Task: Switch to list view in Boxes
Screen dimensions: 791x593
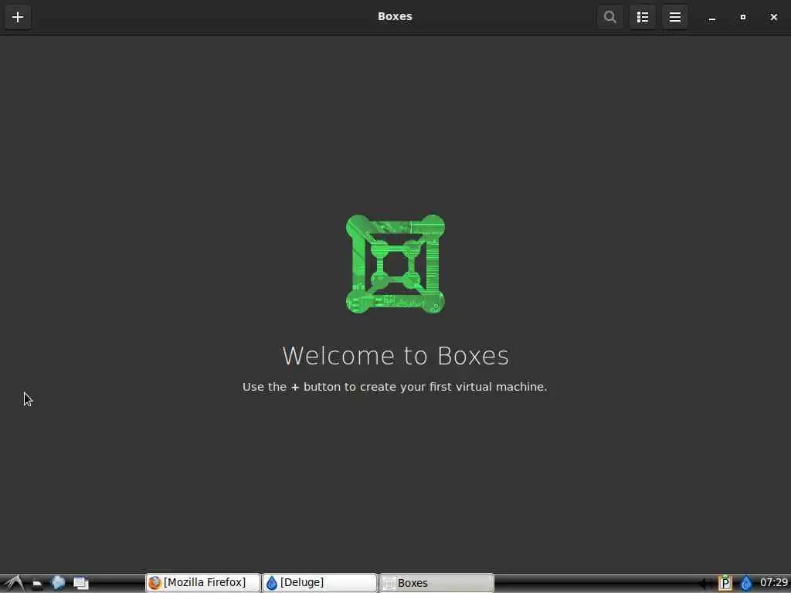Action: coord(642,17)
